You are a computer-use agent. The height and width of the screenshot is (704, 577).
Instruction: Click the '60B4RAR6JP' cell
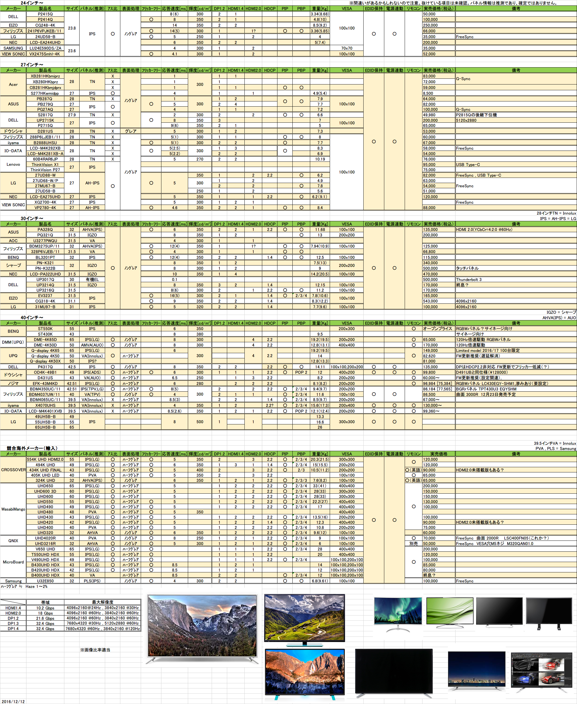(45, 159)
